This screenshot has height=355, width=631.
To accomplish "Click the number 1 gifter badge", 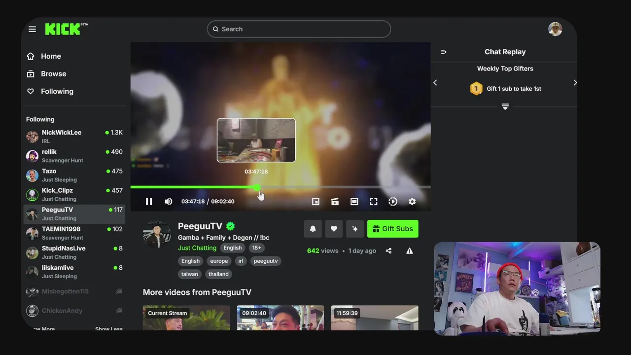I will (x=476, y=89).
